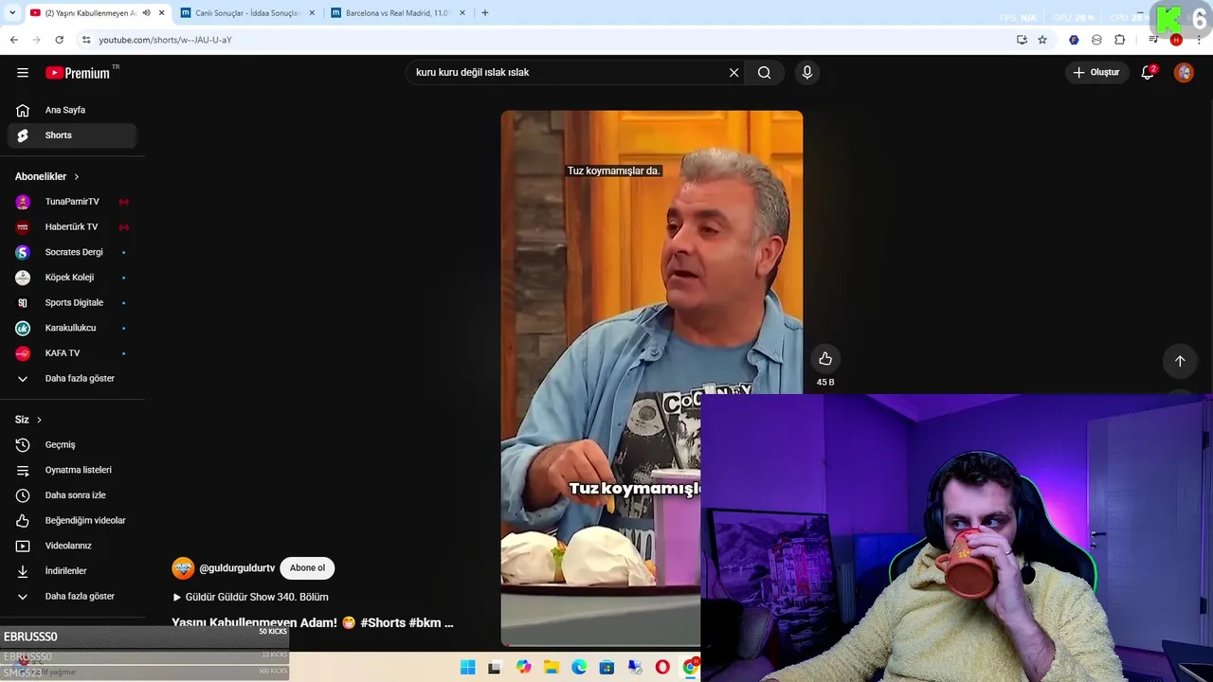Open the @guldurguldurtv channel name
The height and width of the screenshot is (682, 1213).
coord(237,568)
